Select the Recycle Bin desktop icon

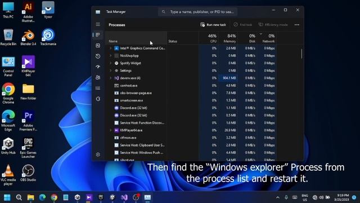tap(8, 37)
